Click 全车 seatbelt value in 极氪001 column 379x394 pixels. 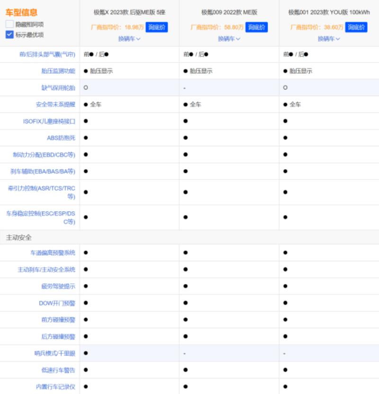(295, 105)
